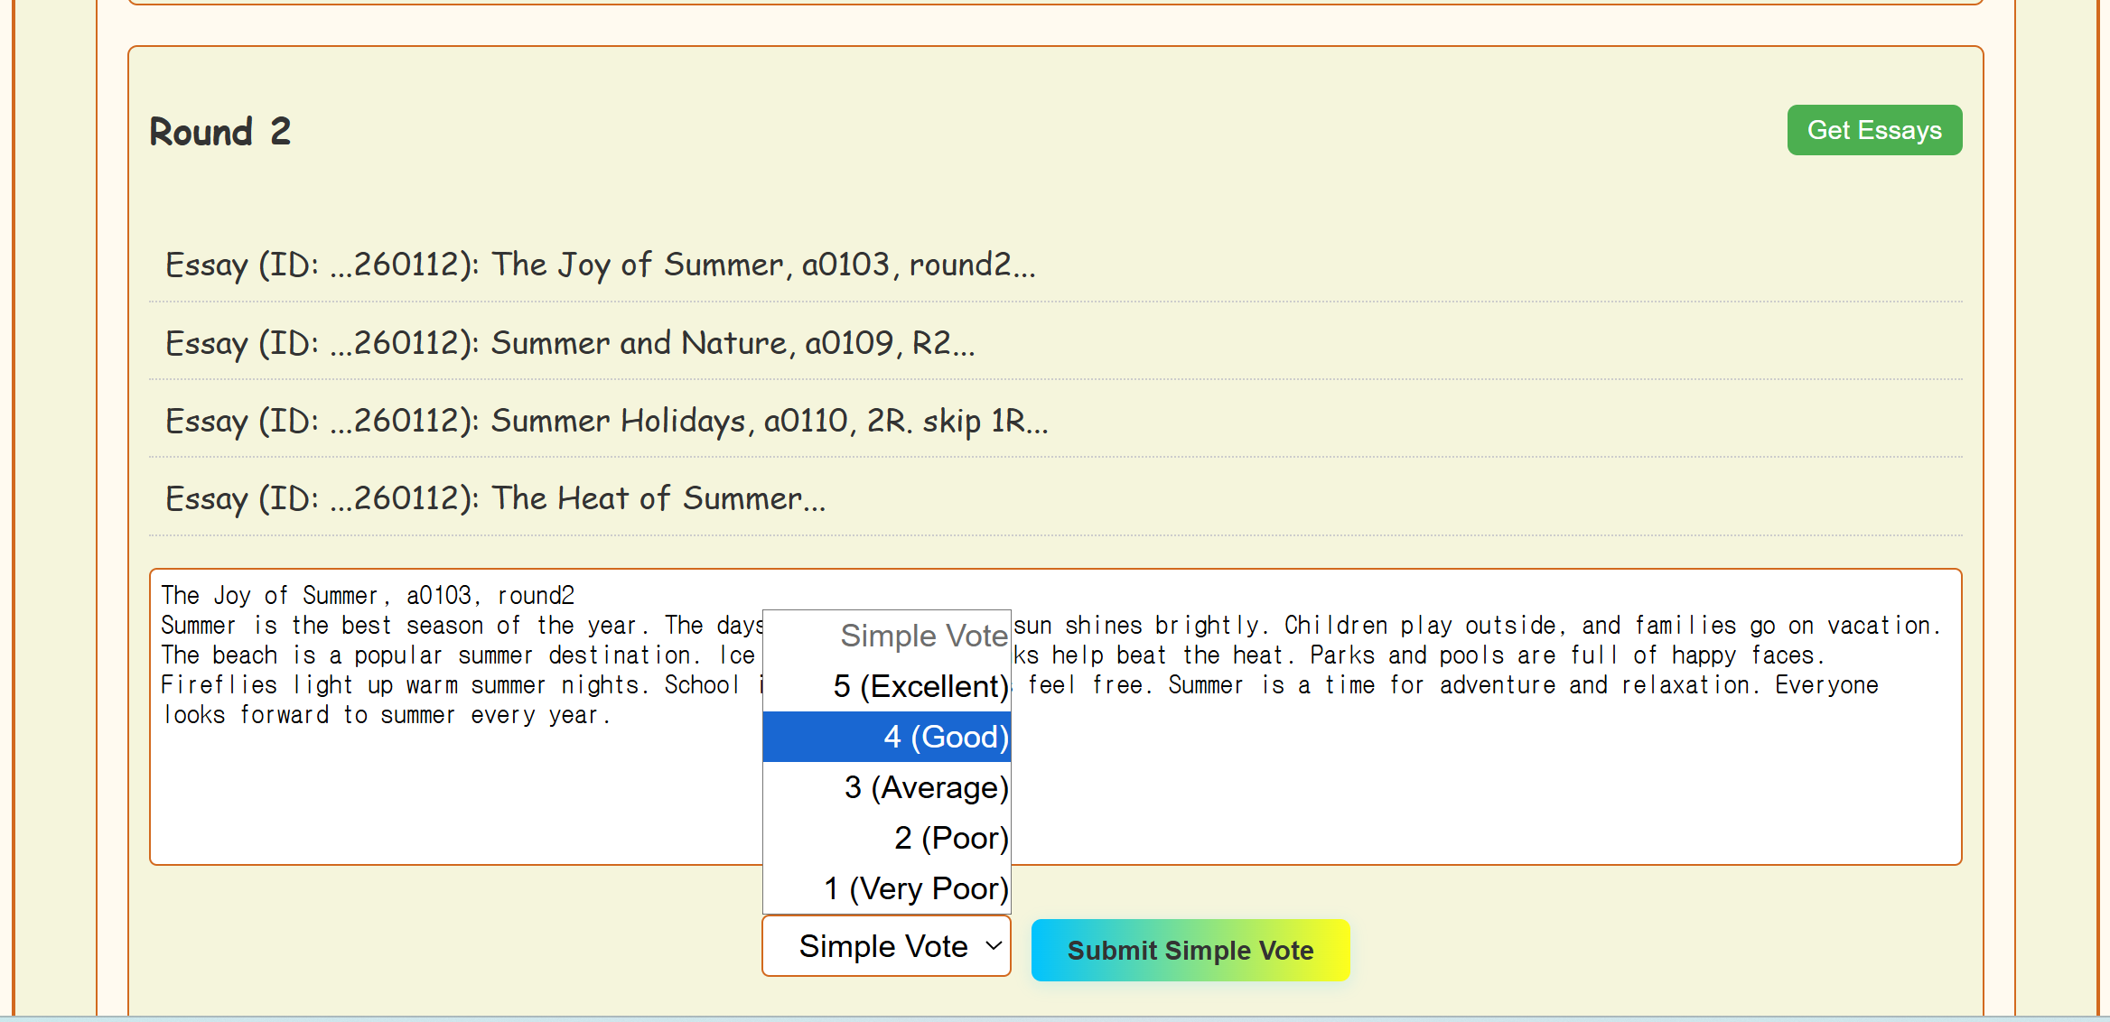
Task: Choose 5 (Excellent) in vote list
Action: (x=919, y=686)
